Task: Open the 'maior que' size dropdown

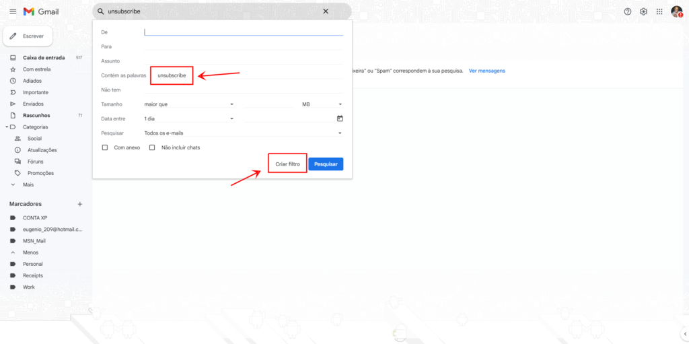Action: [x=189, y=104]
